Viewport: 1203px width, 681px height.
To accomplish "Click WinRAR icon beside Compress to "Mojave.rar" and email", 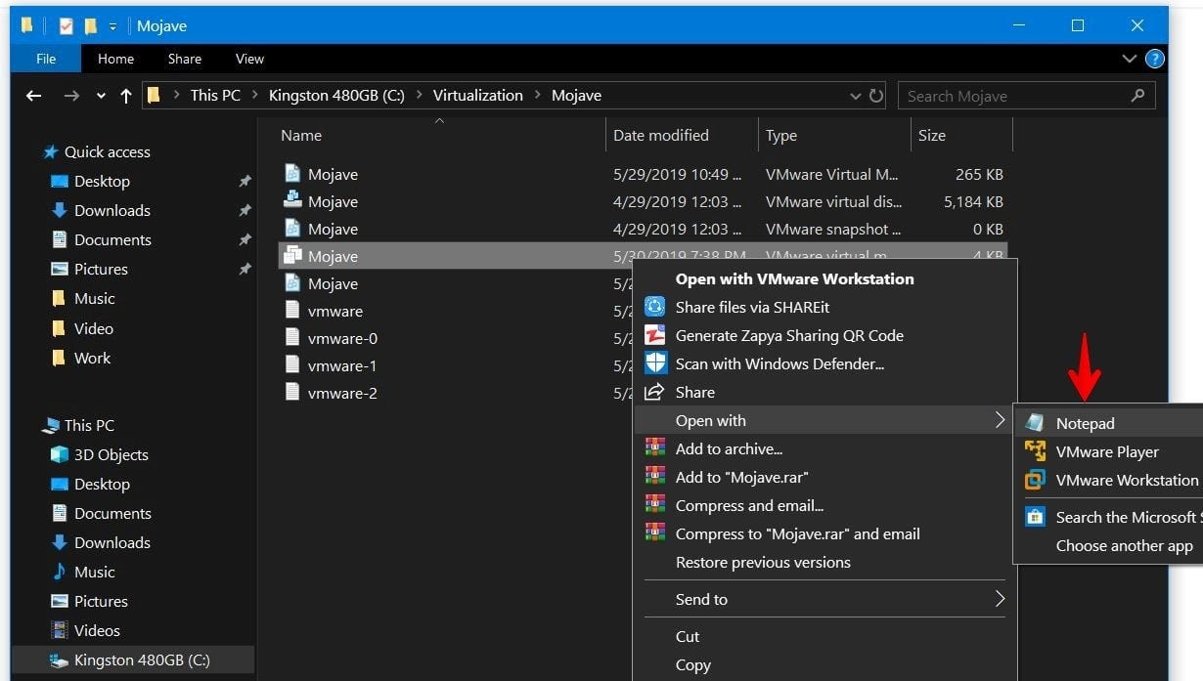I will [654, 533].
